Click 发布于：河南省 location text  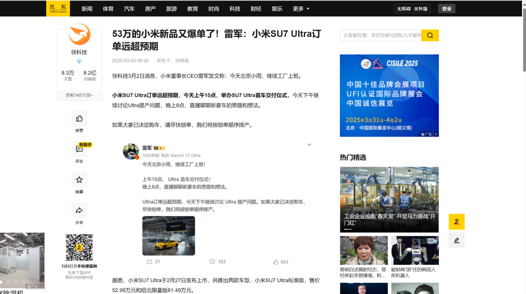(173, 61)
